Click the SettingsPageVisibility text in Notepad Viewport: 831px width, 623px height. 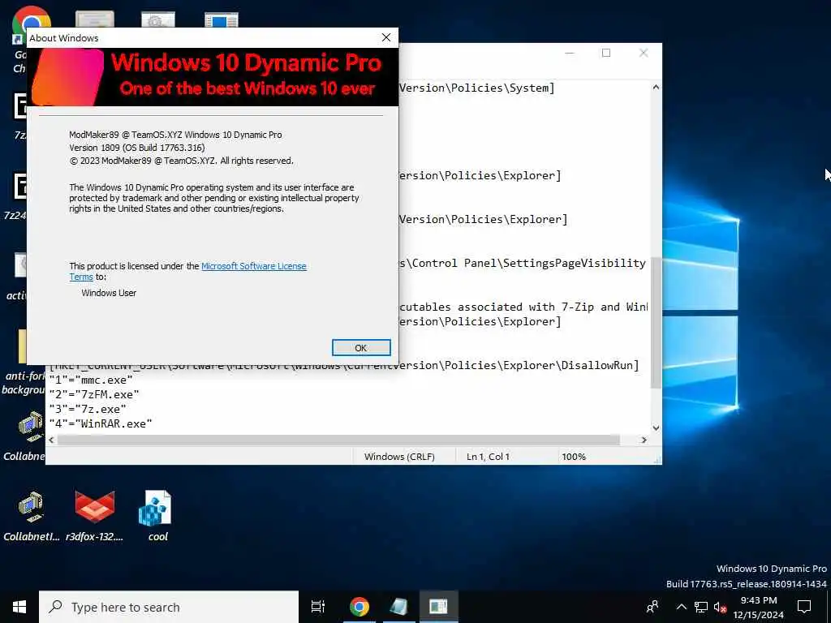click(x=574, y=263)
